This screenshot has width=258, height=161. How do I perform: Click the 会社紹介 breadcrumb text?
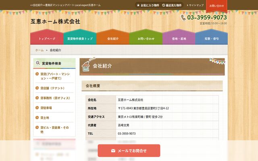click(55, 50)
